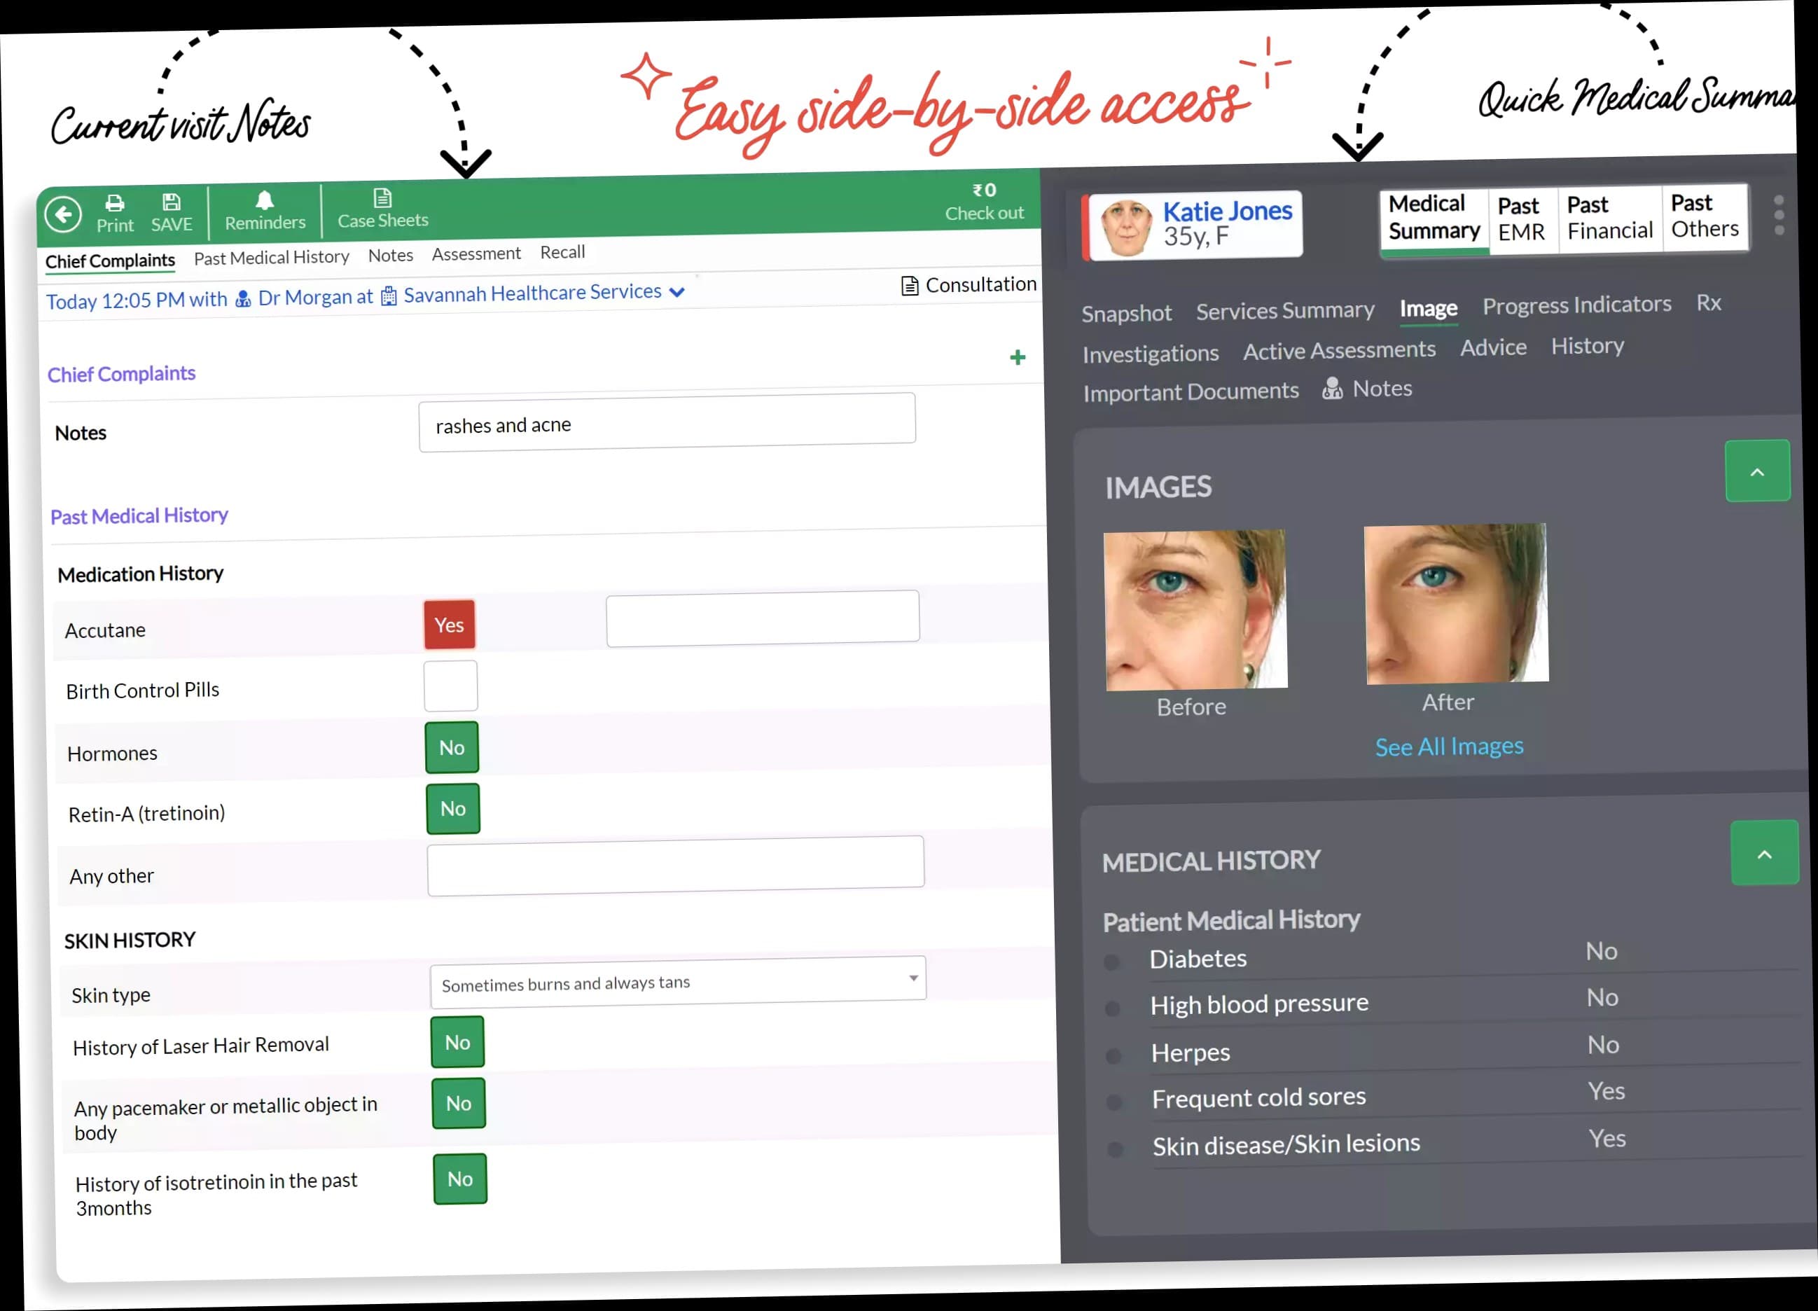The width and height of the screenshot is (1818, 1311).
Task: Collapse the MEDICAL HISTORY section
Action: pos(1763,853)
